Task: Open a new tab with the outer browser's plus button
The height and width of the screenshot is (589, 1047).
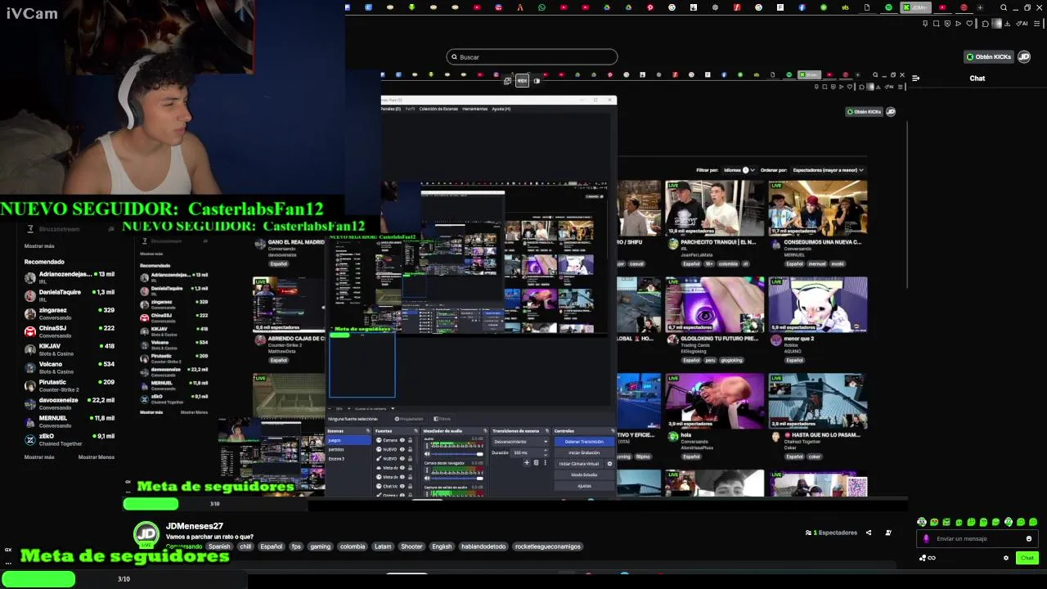Action: pyautogui.click(x=980, y=7)
